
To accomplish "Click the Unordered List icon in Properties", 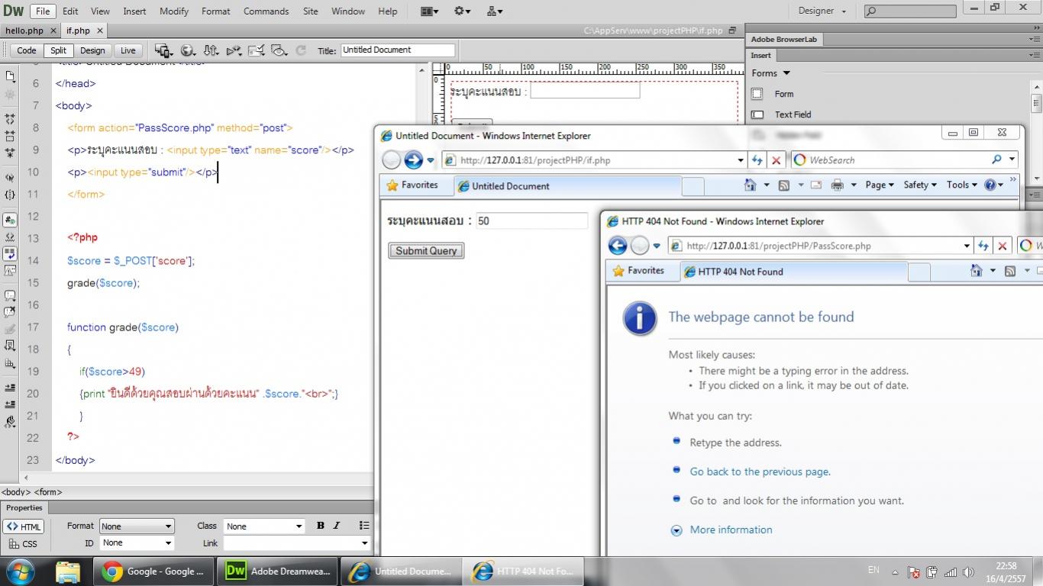I will [364, 526].
